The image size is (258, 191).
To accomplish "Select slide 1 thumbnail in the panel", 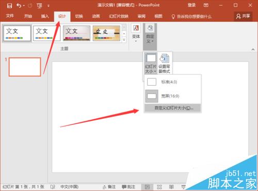I will click(x=25, y=67).
